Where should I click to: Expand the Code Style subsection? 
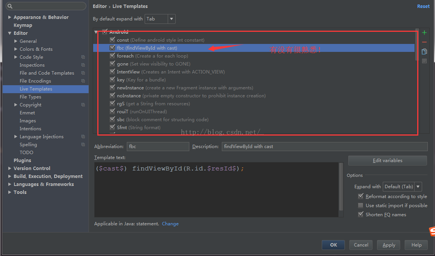point(16,57)
